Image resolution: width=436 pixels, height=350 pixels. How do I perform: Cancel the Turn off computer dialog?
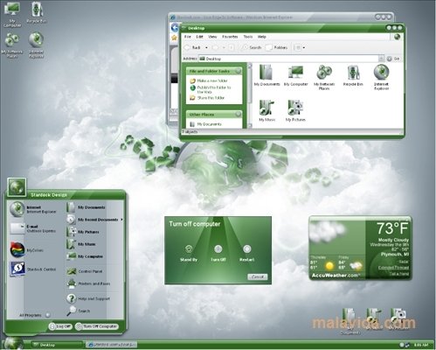tap(258, 276)
